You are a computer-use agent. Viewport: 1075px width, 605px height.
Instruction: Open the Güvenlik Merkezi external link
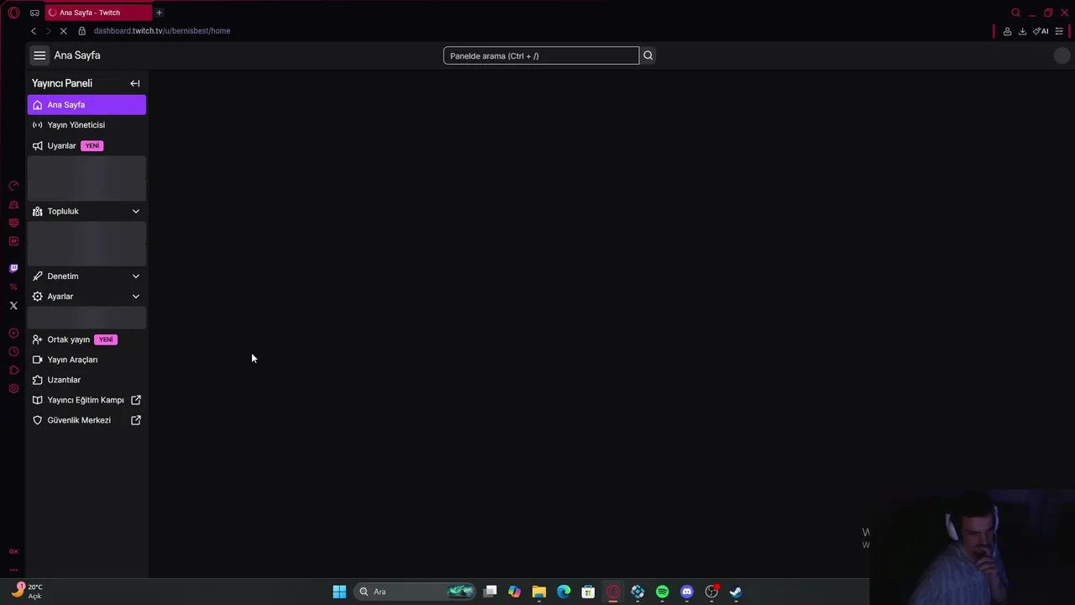pos(87,420)
